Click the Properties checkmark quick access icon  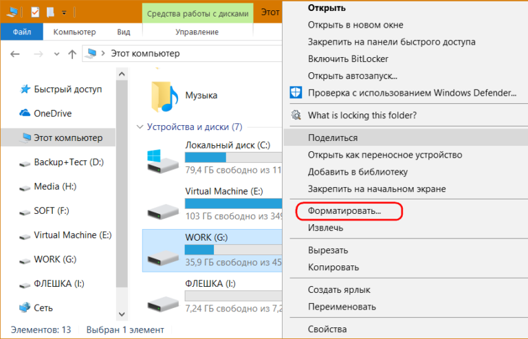click(x=35, y=12)
